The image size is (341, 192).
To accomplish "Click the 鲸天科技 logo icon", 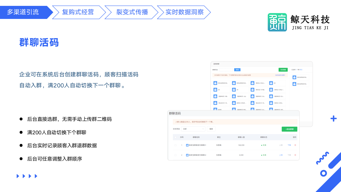I will 277,22.
